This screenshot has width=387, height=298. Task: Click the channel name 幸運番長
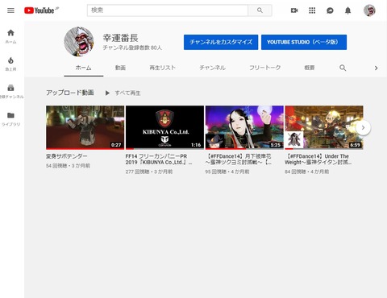click(120, 38)
